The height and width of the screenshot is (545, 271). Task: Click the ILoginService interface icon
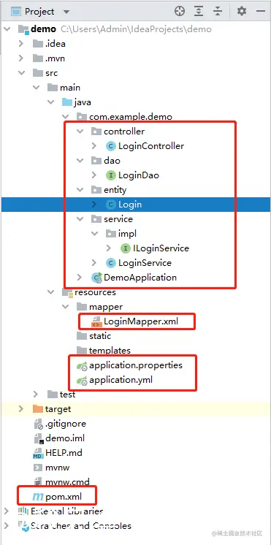pyautogui.click(x=125, y=248)
